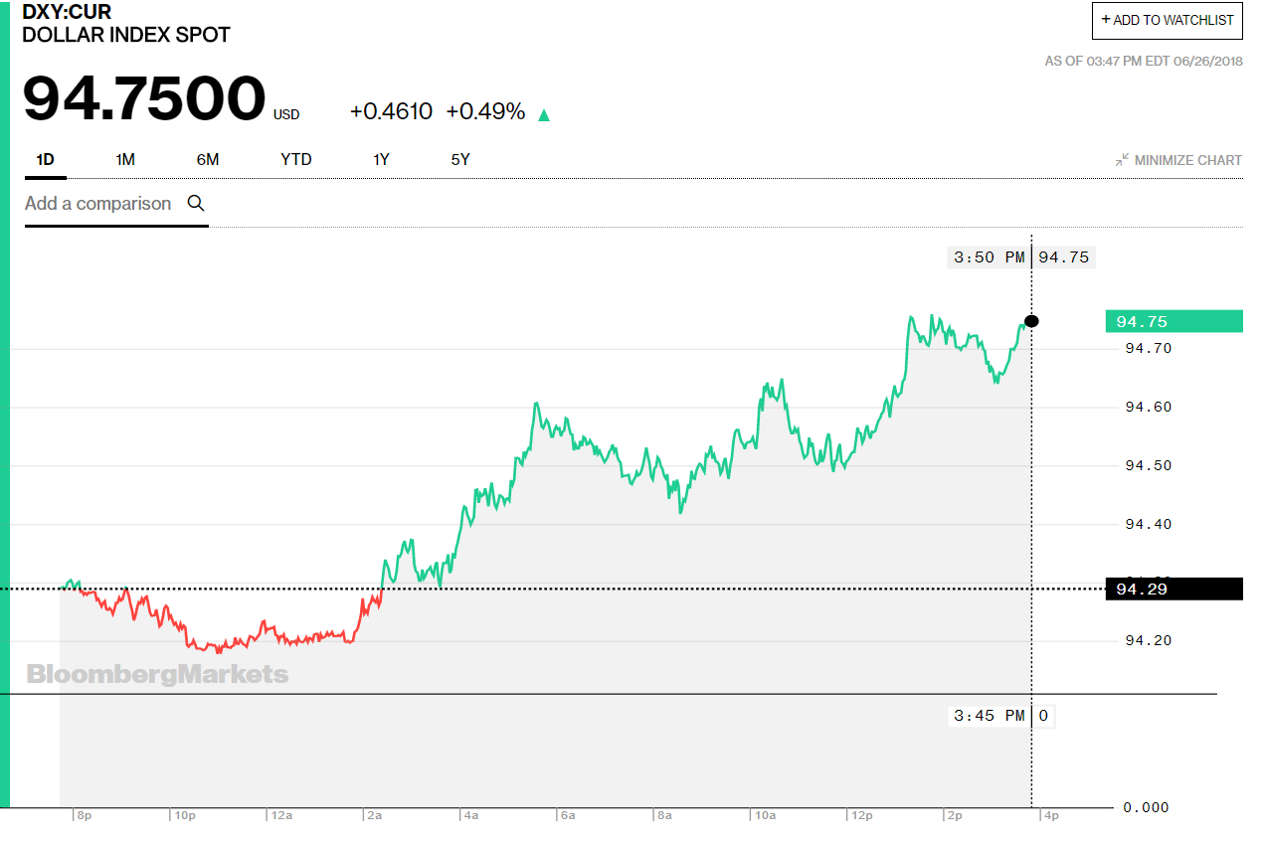This screenshot has width=1265, height=847.
Task: Click the plus icon on Add to Watchlist
Action: [x=1104, y=20]
